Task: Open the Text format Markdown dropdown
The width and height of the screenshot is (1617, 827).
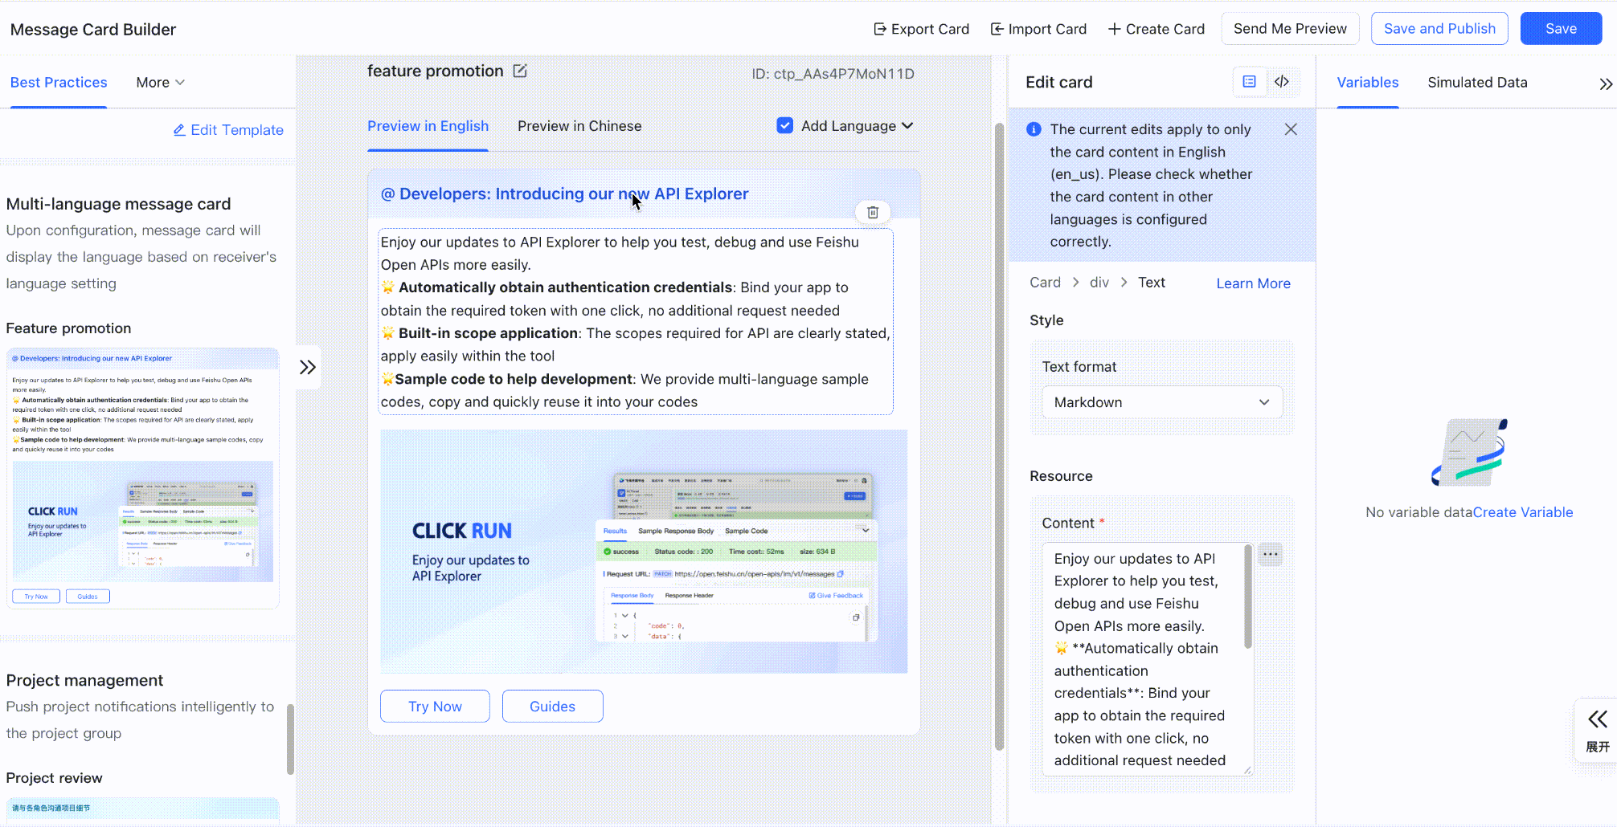Action: click(x=1161, y=402)
